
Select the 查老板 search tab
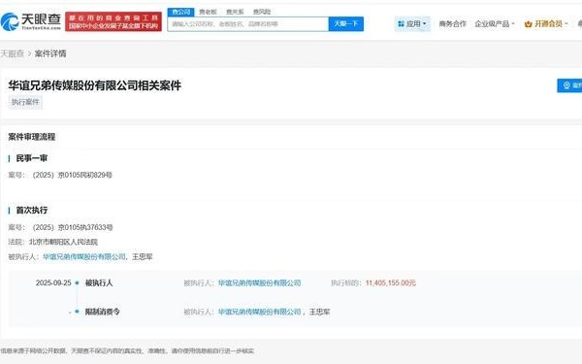[x=208, y=12]
